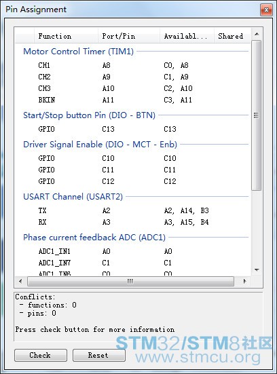Select Motor Control Timer (TIM1) group header
The height and width of the screenshot is (374, 277).
point(78,52)
